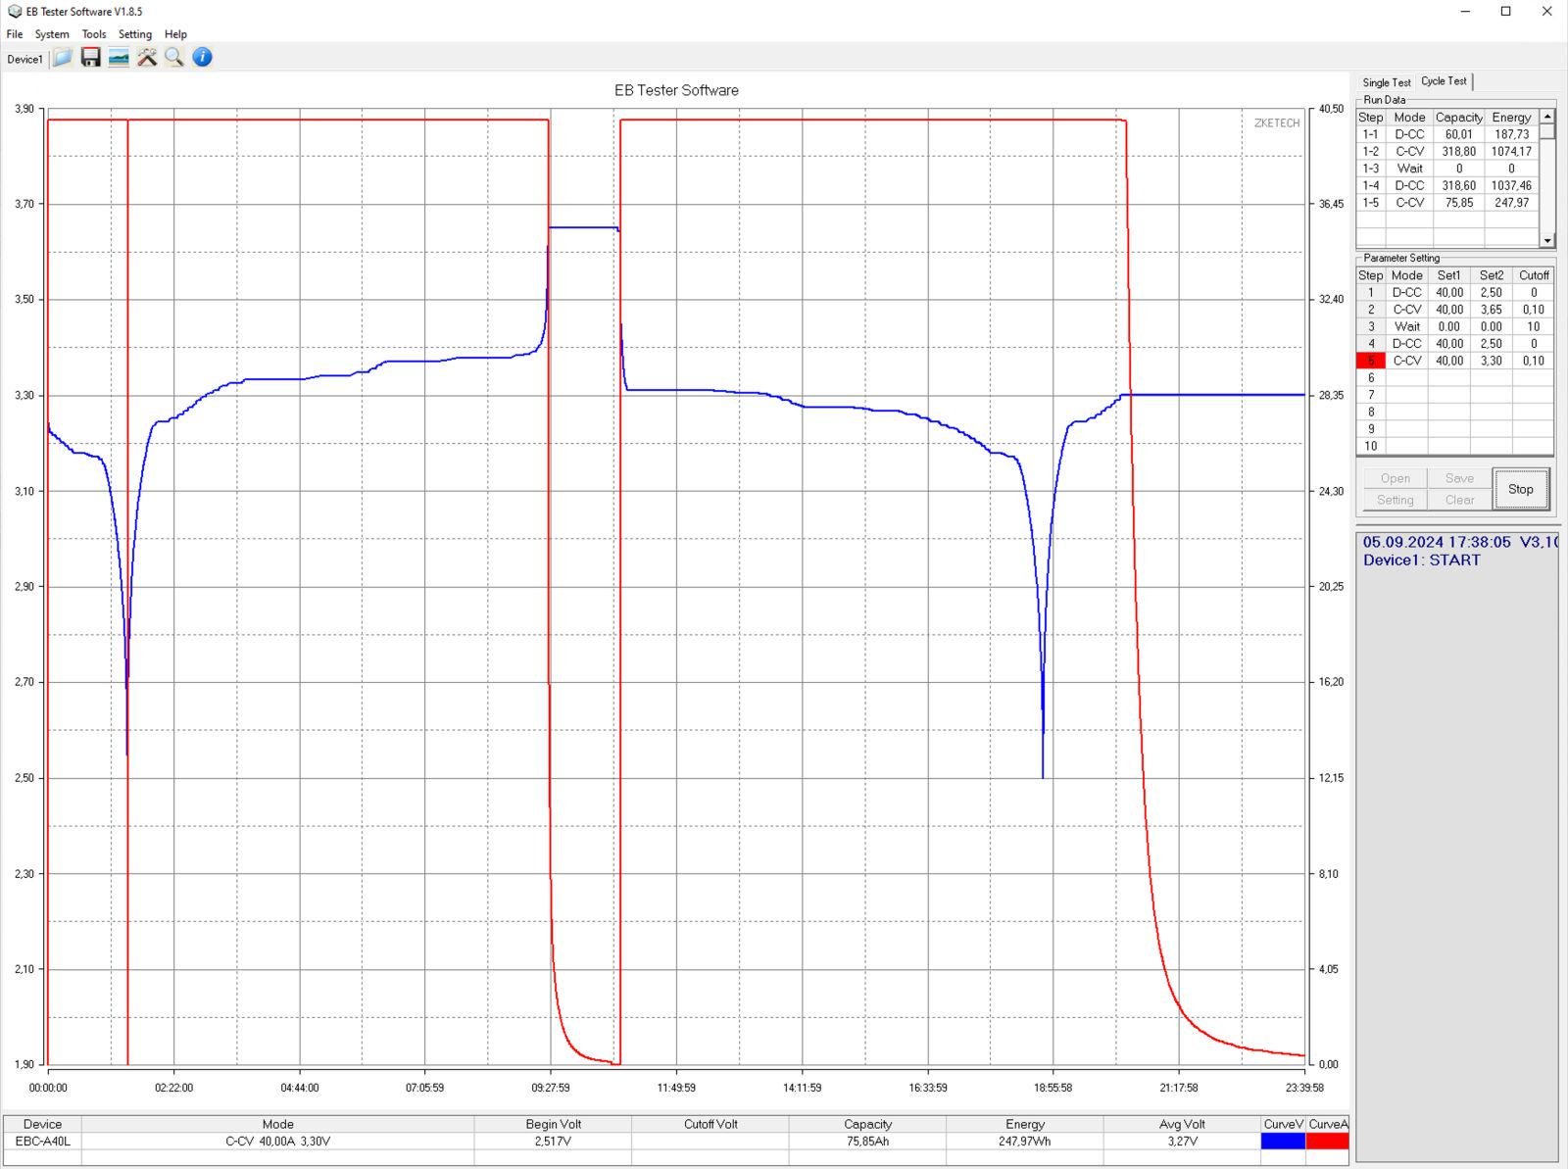Open settings with hammer and wrench icon
The width and height of the screenshot is (1568, 1169).
click(147, 58)
